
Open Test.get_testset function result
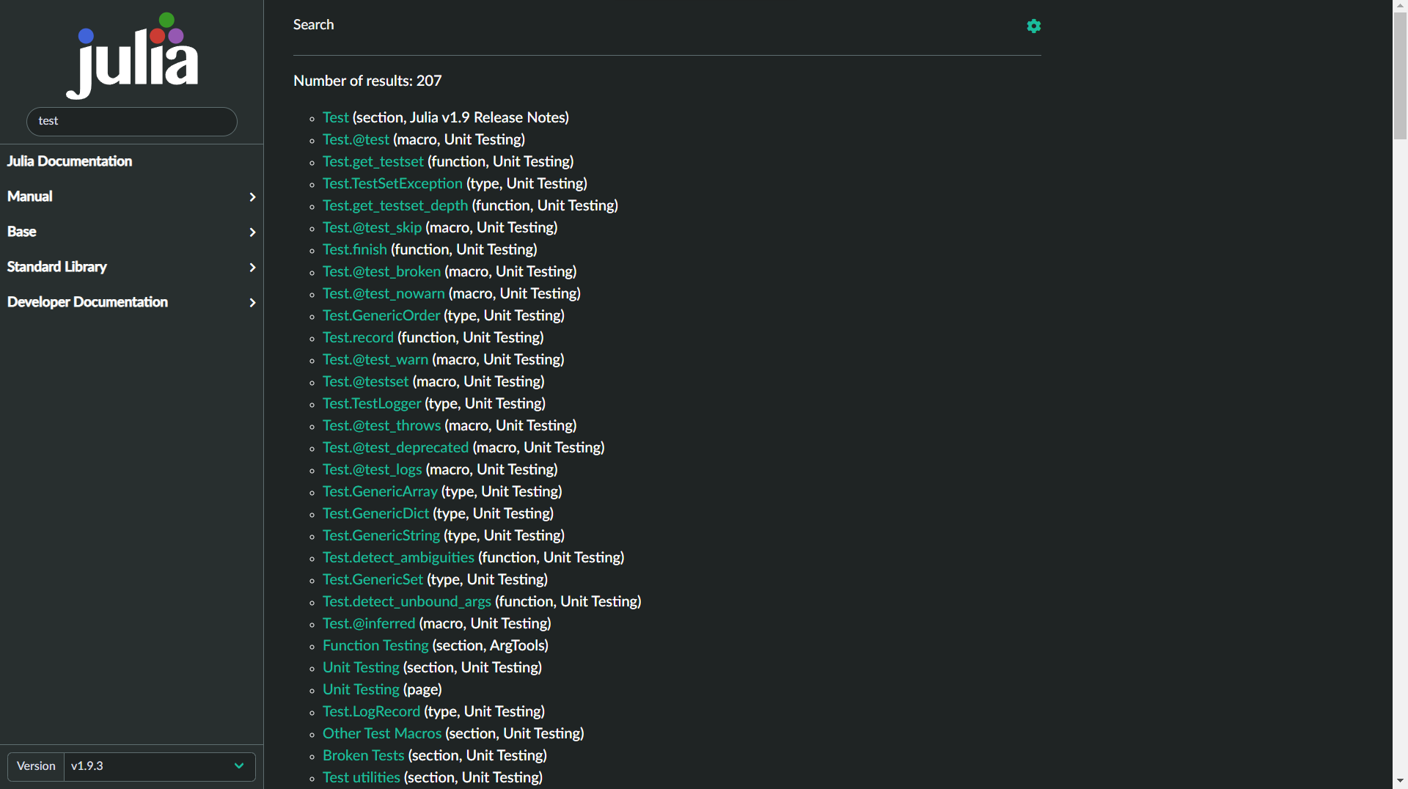(373, 162)
